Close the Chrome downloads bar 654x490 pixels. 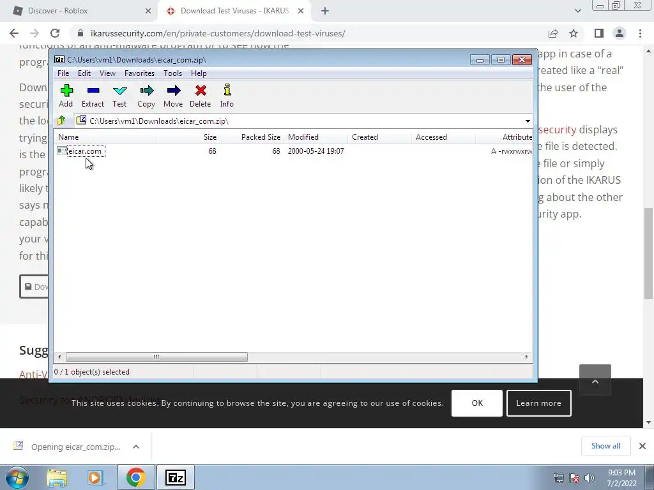643,446
